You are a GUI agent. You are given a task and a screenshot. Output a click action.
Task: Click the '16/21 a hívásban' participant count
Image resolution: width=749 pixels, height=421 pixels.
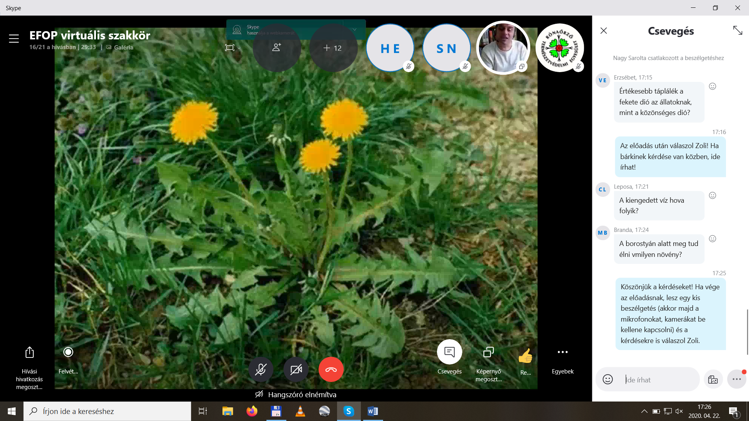(53, 47)
